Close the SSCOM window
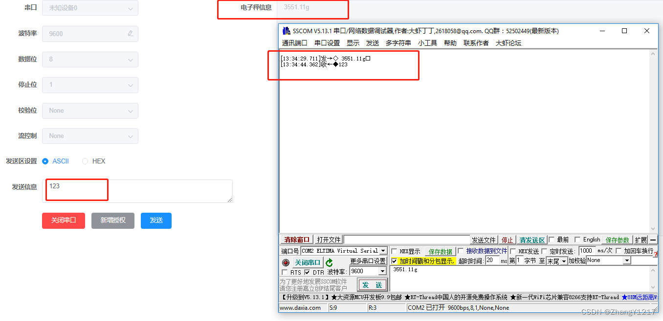Image resolution: width=663 pixels, height=321 pixels. (647, 31)
